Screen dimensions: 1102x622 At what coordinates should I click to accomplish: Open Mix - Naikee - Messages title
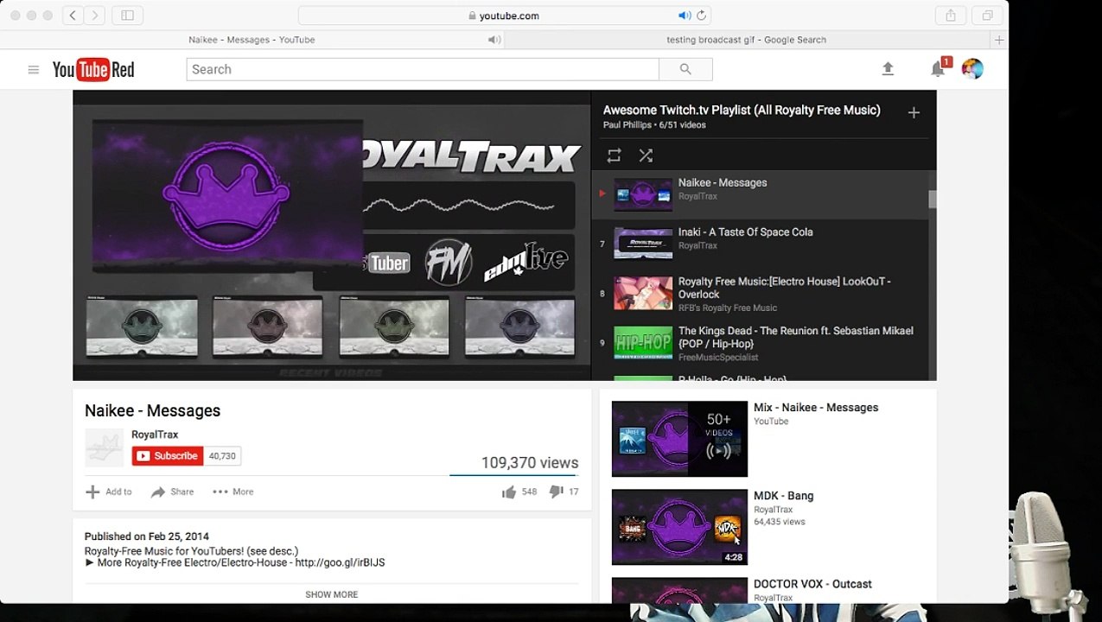(816, 408)
